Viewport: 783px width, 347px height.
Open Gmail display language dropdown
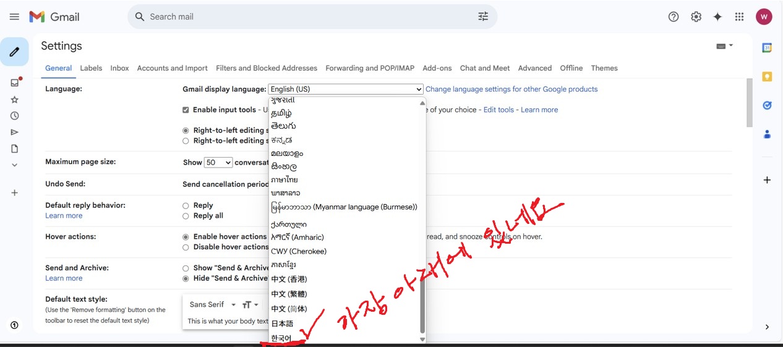click(x=346, y=89)
